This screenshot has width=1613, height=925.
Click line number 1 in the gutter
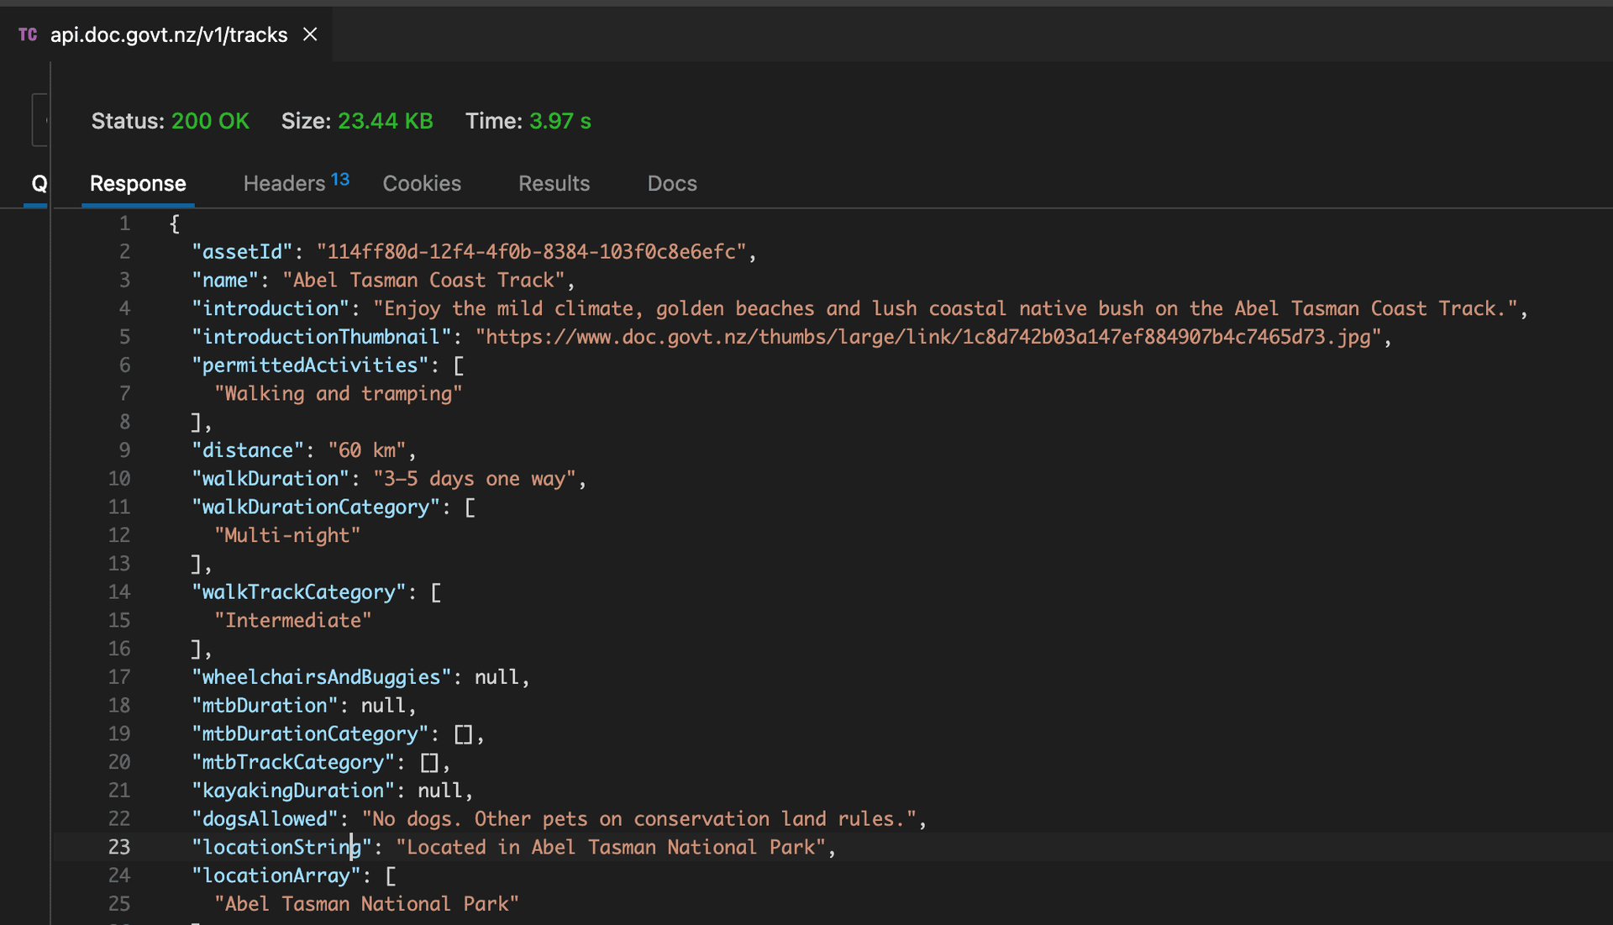coord(124,223)
